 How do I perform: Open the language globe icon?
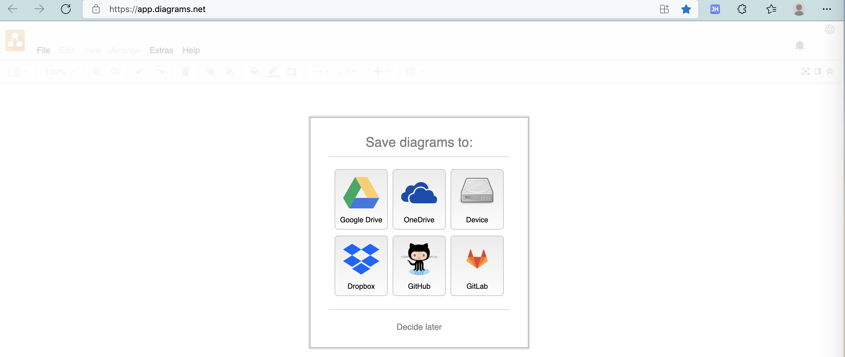(x=830, y=30)
